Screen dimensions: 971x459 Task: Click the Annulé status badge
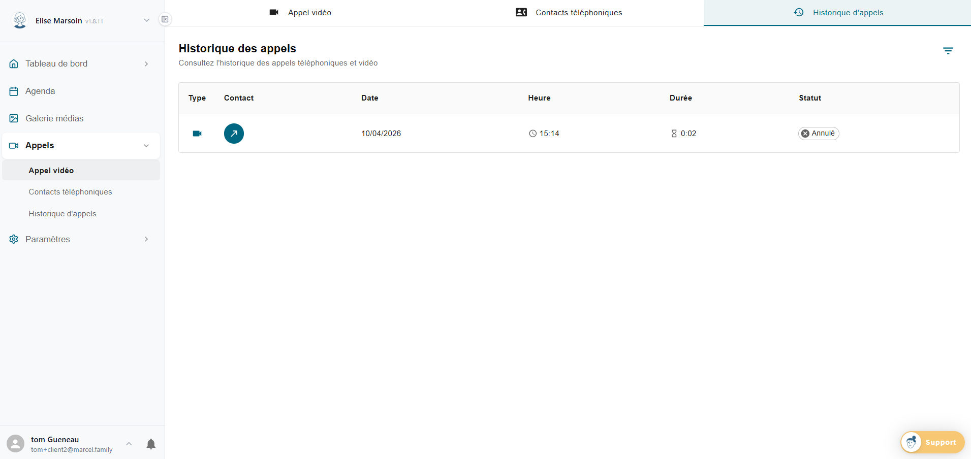pyautogui.click(x=818, y=134)
